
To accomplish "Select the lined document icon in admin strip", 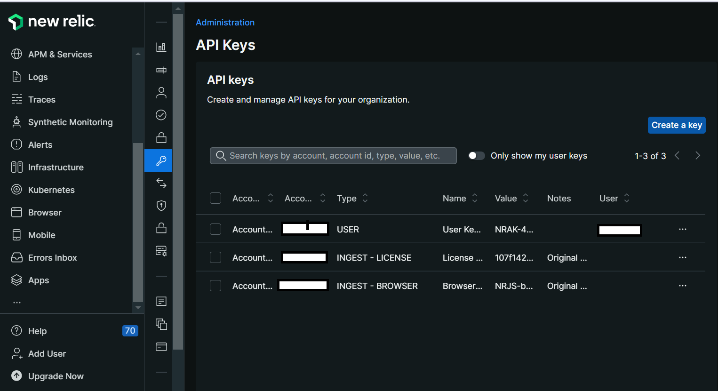I will point(161,301).
